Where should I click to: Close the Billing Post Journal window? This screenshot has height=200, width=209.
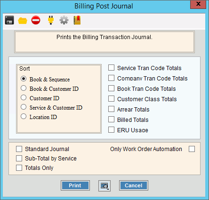click(x=198, y=4)
